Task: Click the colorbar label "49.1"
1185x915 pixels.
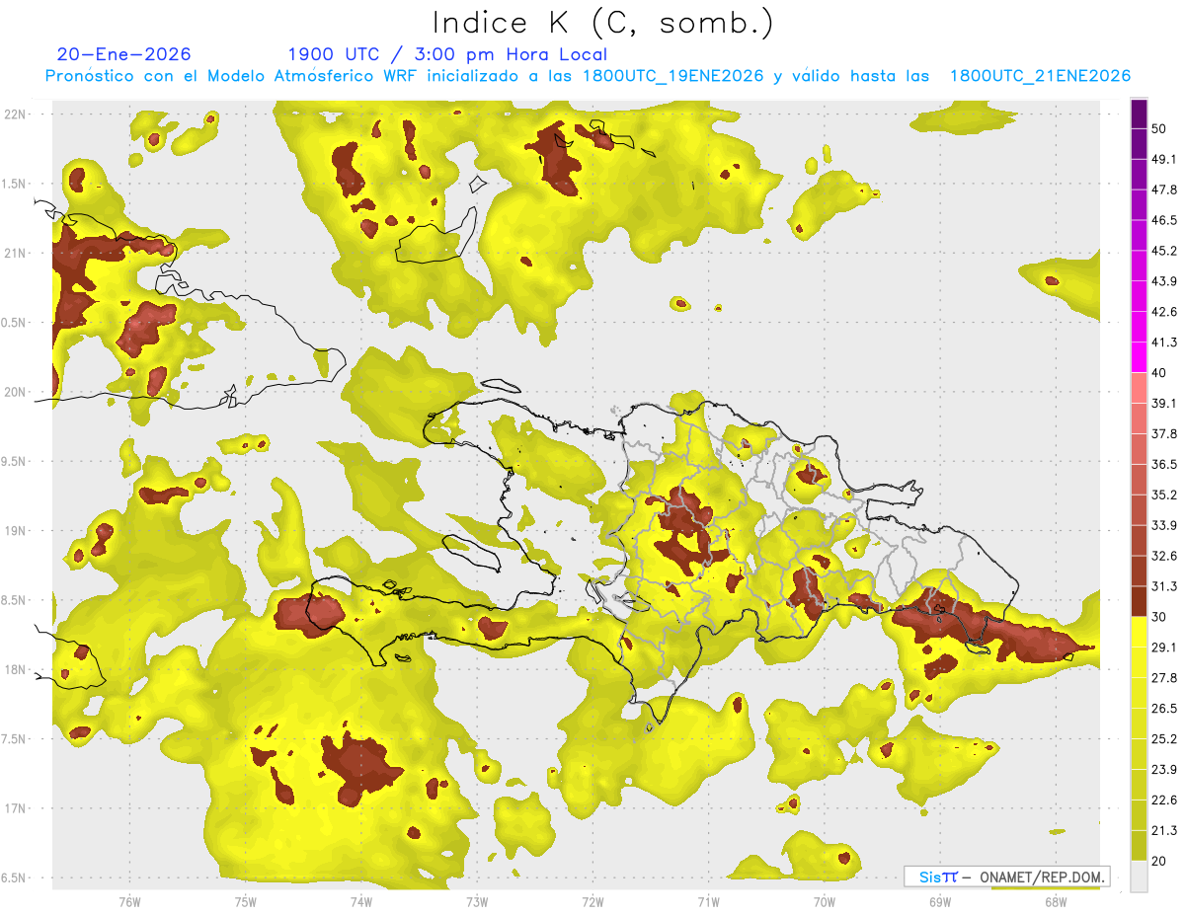Action: 1164,159
